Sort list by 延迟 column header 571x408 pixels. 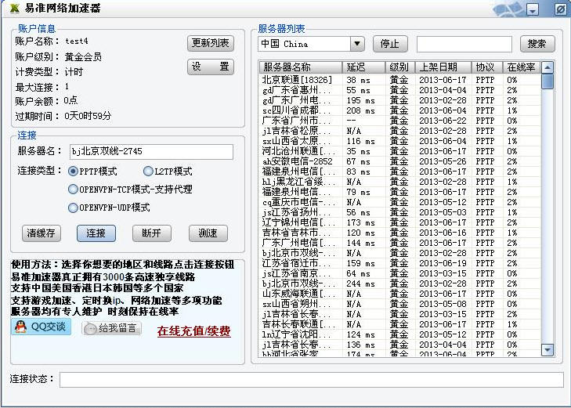(363, 67)
